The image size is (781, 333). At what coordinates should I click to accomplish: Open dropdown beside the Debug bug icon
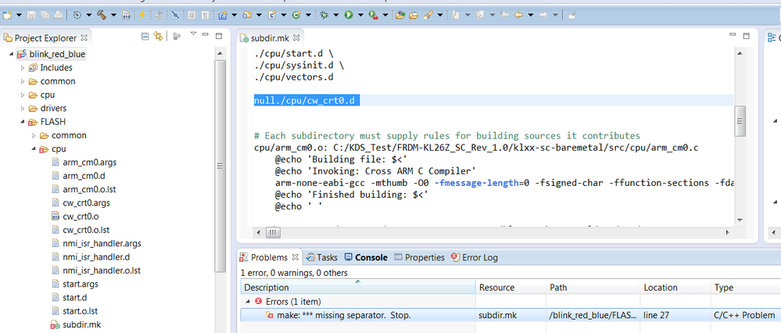tap(335, 15)
